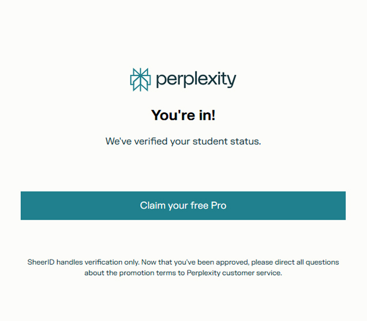Click the second line of the footer disclaimer
This screenshot has height=321, width=367.
[183, 273]
